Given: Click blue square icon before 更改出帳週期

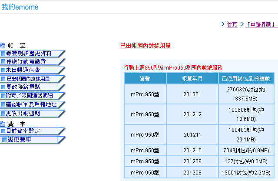Looking at the screenshot, I should [3, 113].
